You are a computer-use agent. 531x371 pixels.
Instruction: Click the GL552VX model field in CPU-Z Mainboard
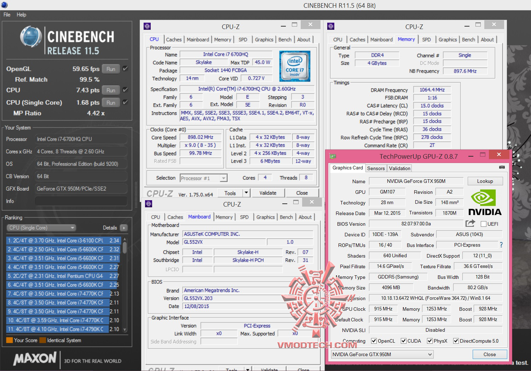tap(224, 242)
